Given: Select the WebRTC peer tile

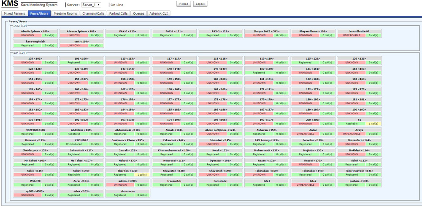Looking at the screenshot, I should pyautogui.click(x=35, y=181).
